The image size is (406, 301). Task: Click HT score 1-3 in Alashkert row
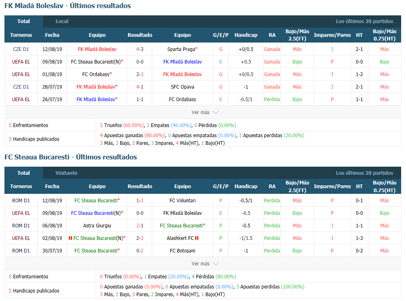click(359, 238)
